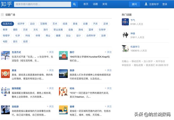174x120 pixels.
Task: Click 登录 link
Action: 165,4
